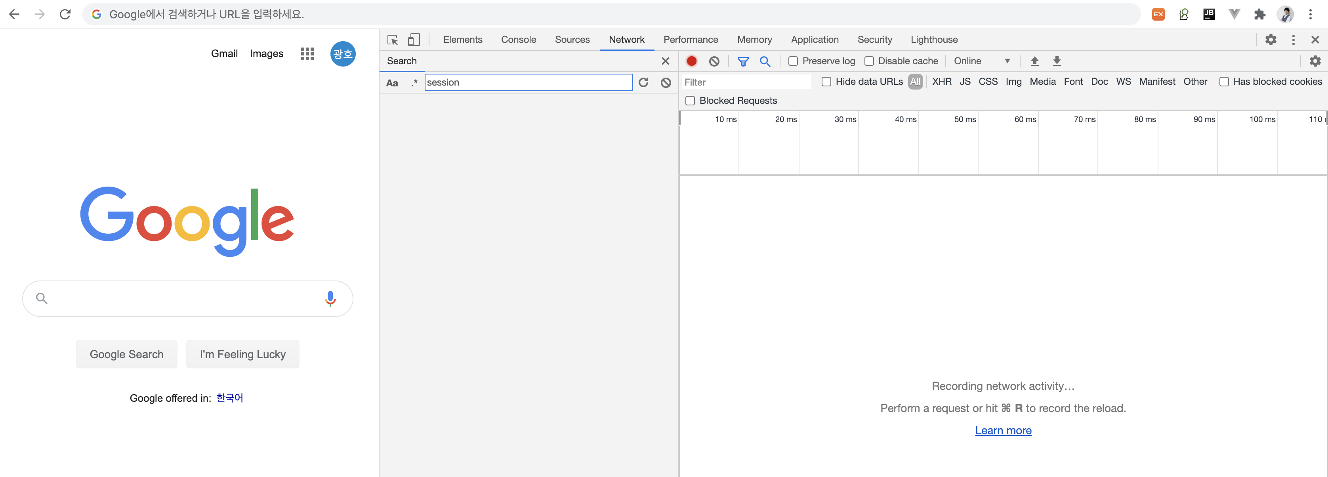Open the Google apps grid icon

(x=307, y=53)
